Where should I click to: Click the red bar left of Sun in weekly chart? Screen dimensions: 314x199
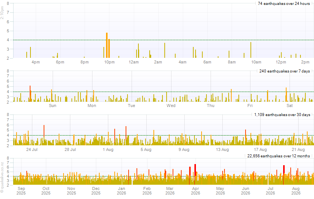(30, 93)
